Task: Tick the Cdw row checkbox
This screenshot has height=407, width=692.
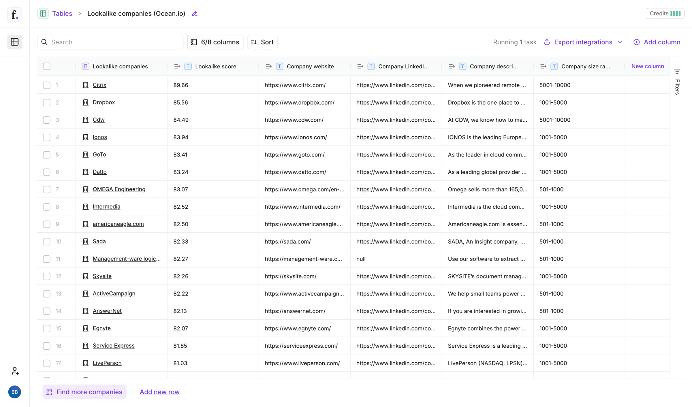Action: pos(47,120)
